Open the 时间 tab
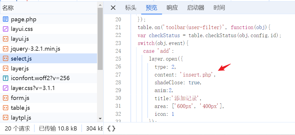 219,8
